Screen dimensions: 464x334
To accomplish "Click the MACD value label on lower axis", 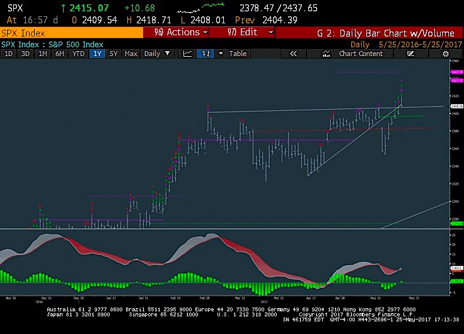I will pos(456,268).
